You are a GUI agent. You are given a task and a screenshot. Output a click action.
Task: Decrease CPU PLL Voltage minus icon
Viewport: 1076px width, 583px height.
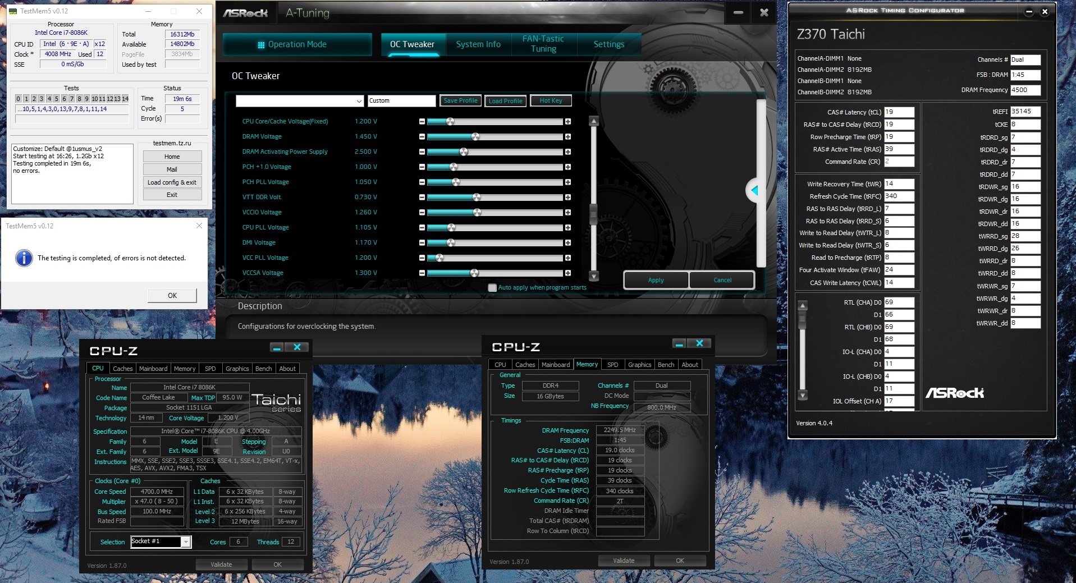pyautogui.click(x=422, y=227)
